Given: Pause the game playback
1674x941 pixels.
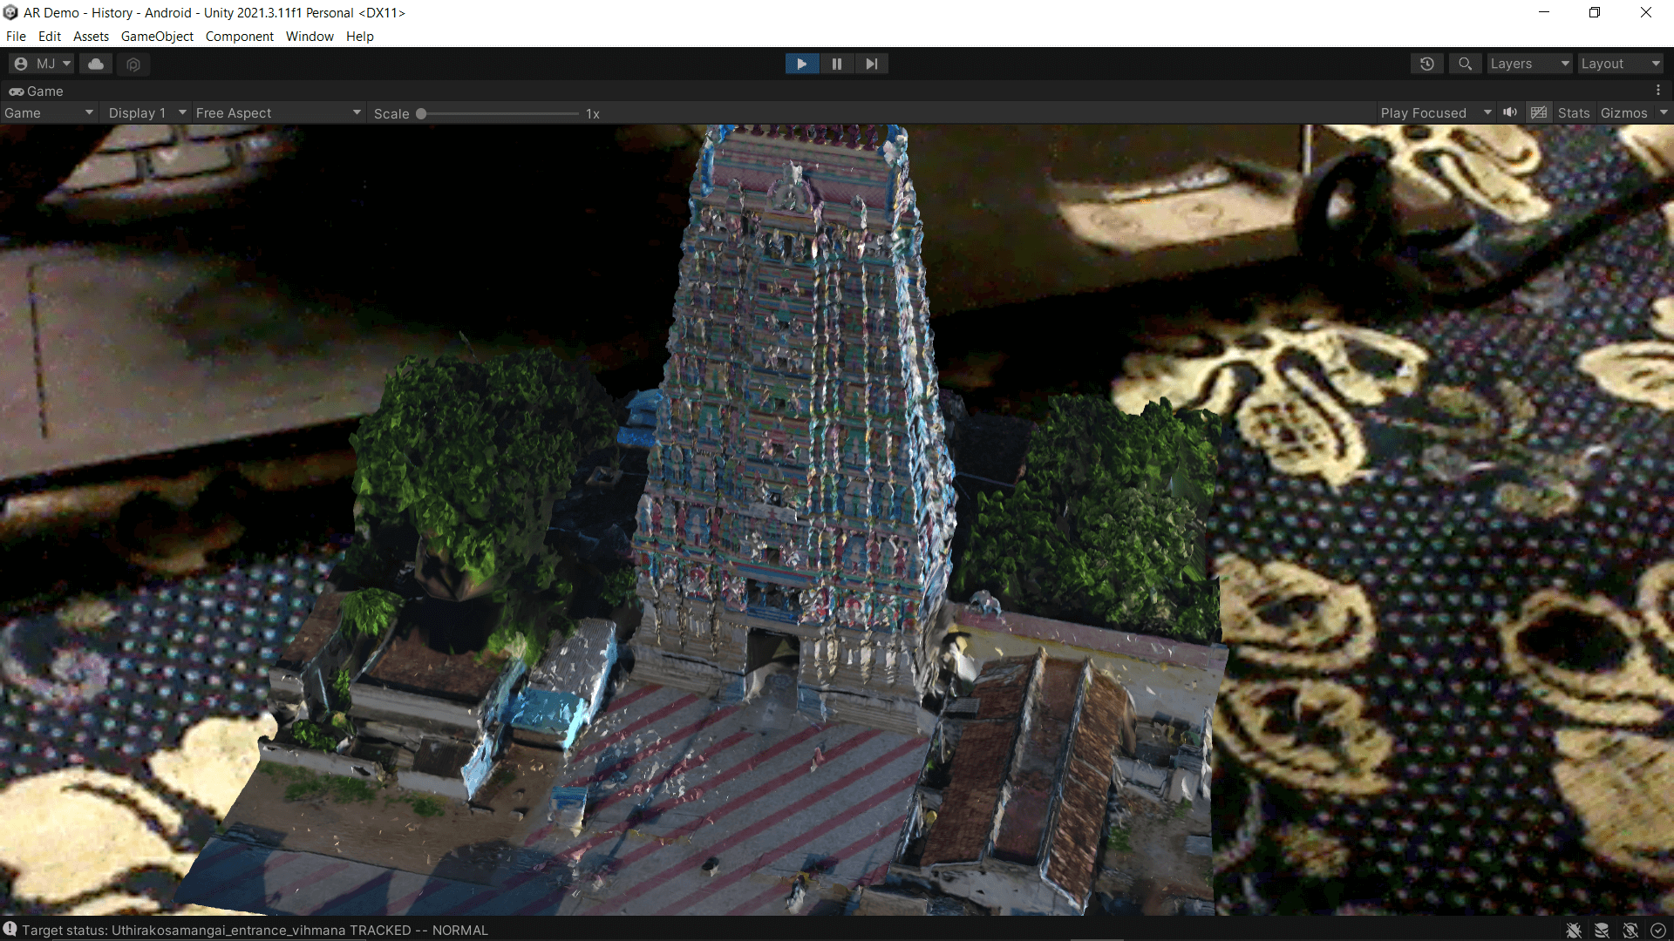Looking at the screenshot, I should coord(836,64).
